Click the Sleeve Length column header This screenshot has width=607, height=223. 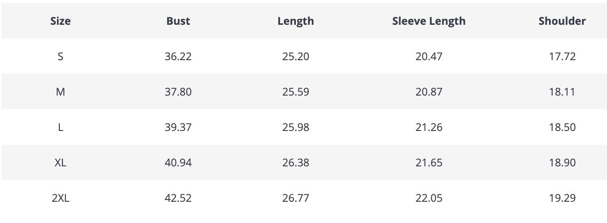(x=429, y=21)
